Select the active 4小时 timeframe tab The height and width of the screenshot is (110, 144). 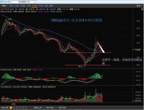tap(35, 6)
